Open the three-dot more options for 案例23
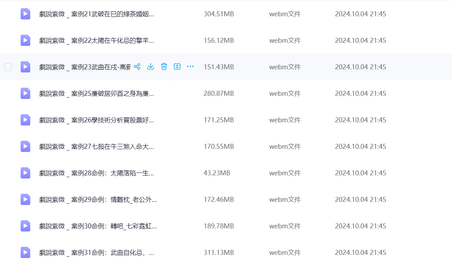452x263 pixels. click(x=190, y=66)
